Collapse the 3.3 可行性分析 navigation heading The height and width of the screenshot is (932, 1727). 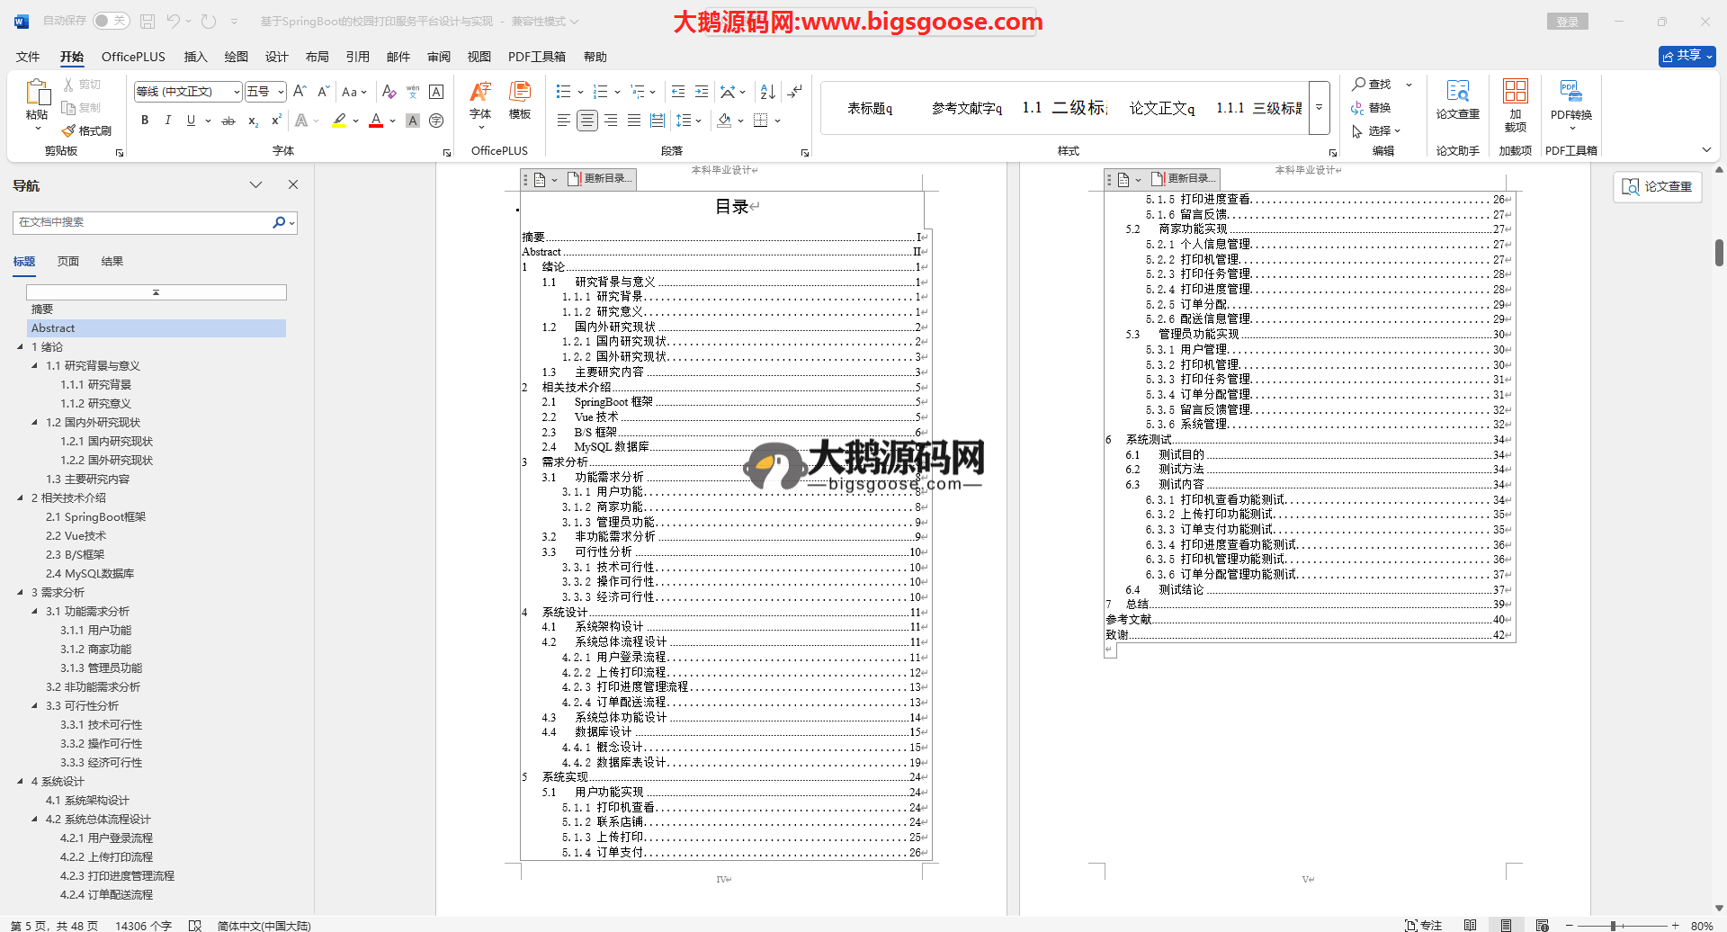[35, 706]
